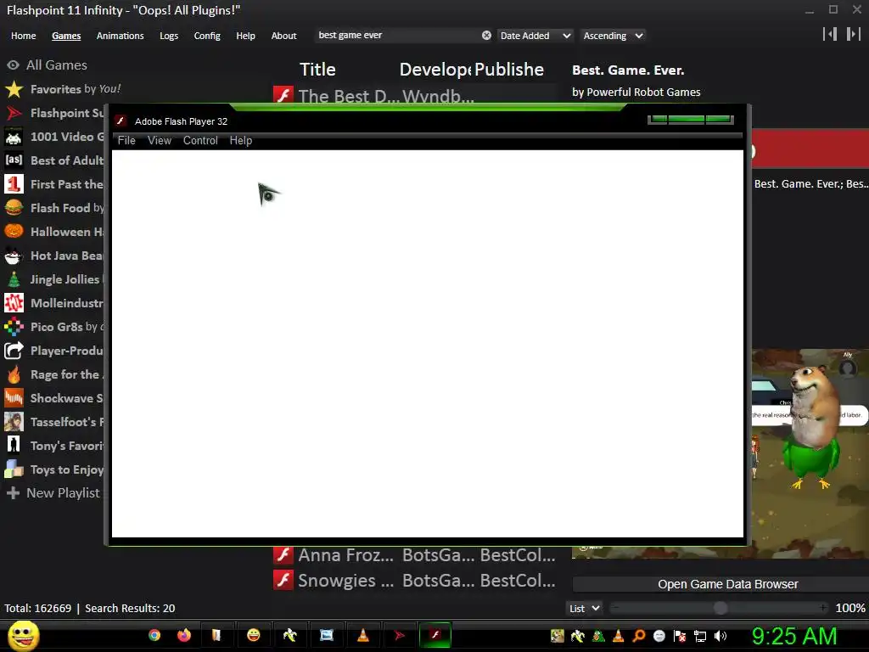869x652 pixels.
Task: Open the Best of Adult Swim icon
Action: coord(14,160)
